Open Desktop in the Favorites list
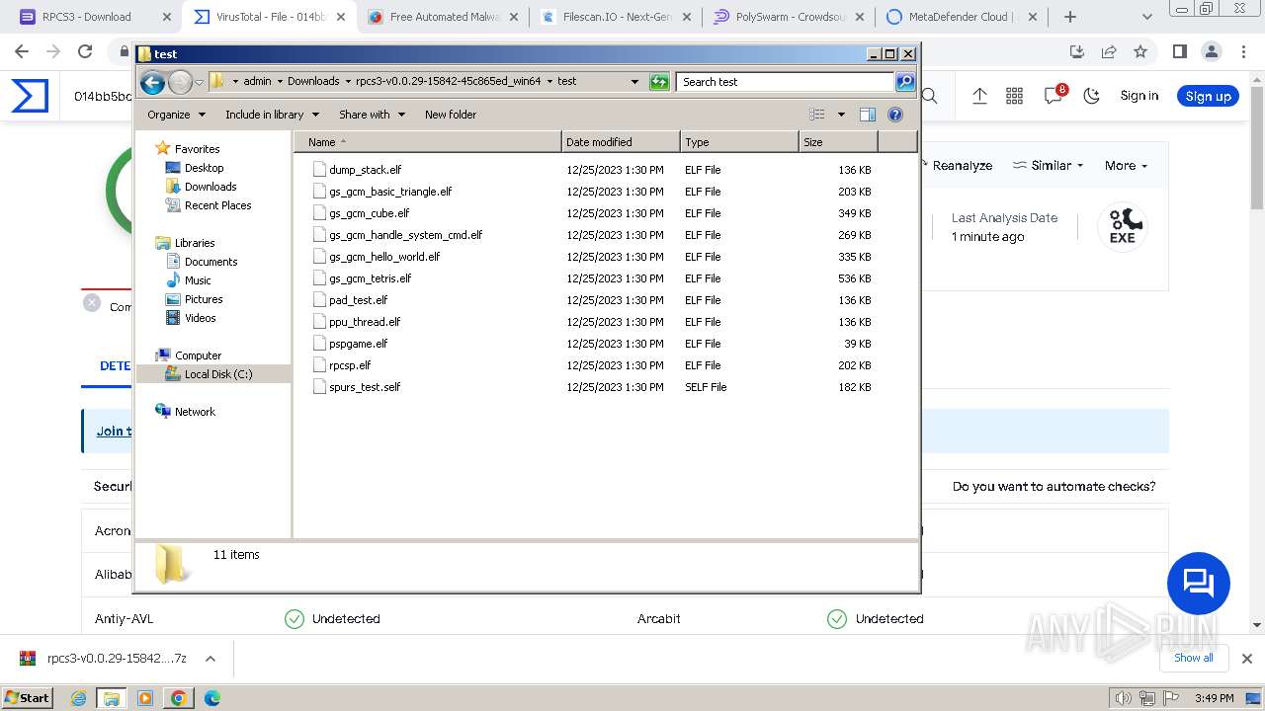Screen dimensions: 1265x711 click(x=204, y=168)
